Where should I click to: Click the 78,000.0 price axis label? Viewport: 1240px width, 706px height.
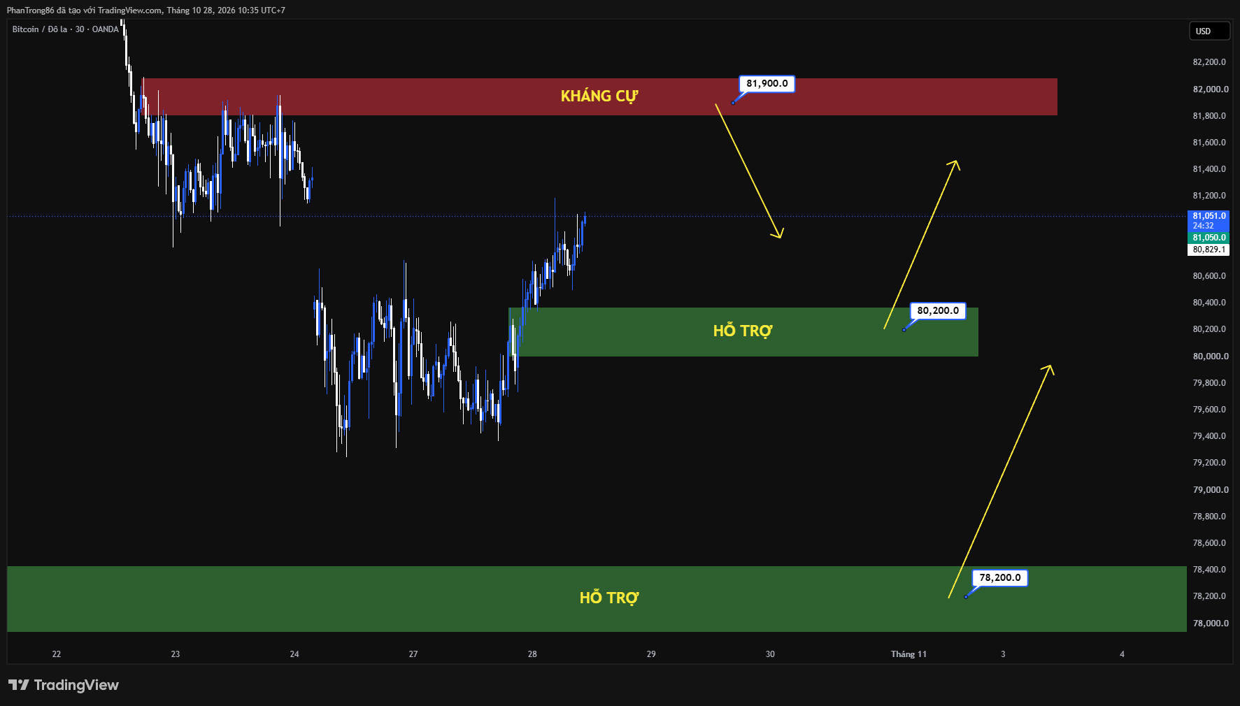[1211, 623]
